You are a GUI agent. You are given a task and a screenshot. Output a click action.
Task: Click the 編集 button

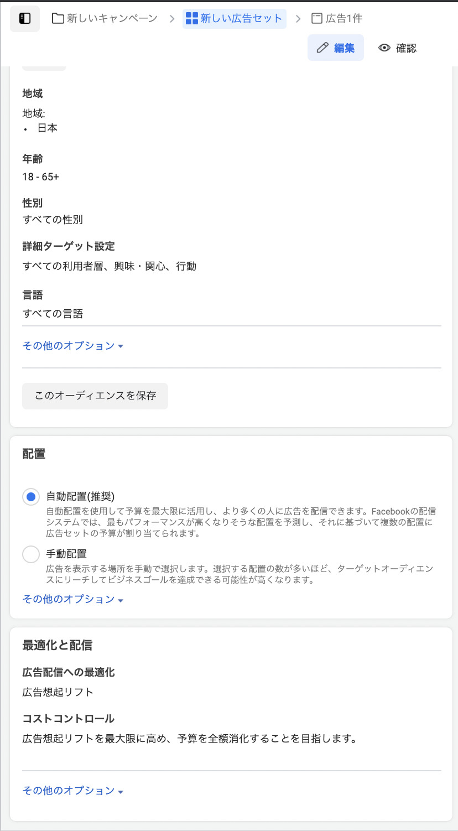(336, 48)
